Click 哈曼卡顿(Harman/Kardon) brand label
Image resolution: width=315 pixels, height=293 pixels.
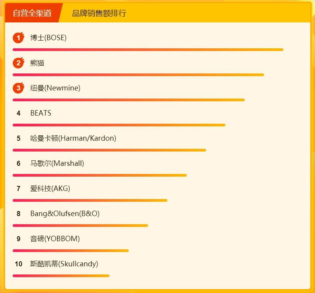point(73,138)
